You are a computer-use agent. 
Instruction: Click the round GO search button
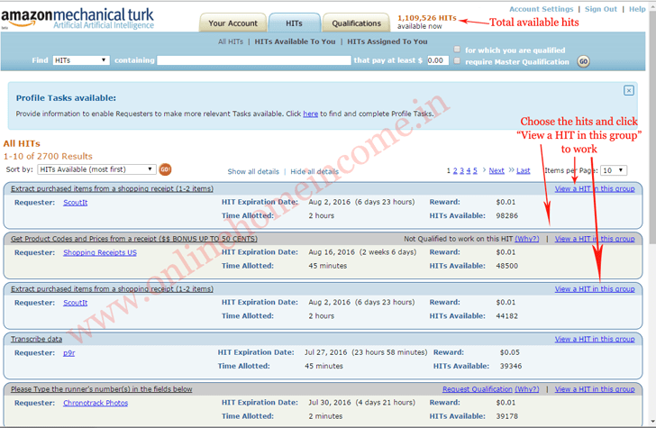click(x=583, y=61)
